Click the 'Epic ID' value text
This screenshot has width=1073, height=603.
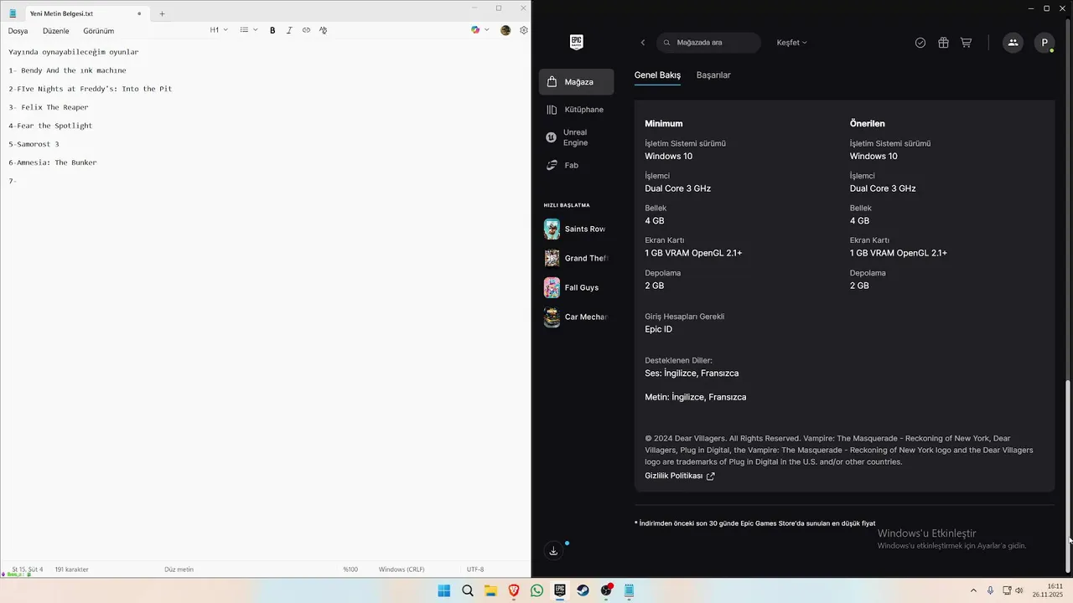pyautogui.click(x=658, y=329)
